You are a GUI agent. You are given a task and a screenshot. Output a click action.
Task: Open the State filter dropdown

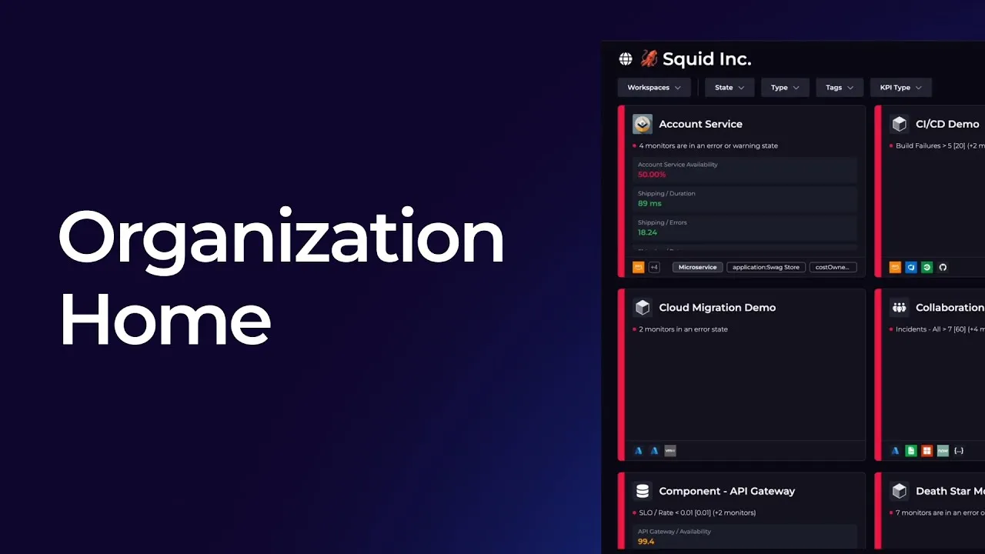(x=730, y=88)
